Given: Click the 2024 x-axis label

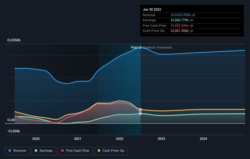Looking at the screenshot, I should [x=203, y=139].
